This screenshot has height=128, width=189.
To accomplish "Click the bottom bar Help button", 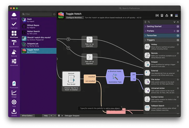I will tap(46, 116).
